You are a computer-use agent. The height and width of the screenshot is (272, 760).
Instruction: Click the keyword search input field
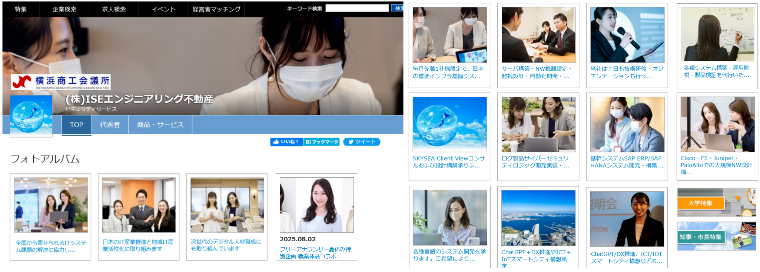(x=357, y=8)
